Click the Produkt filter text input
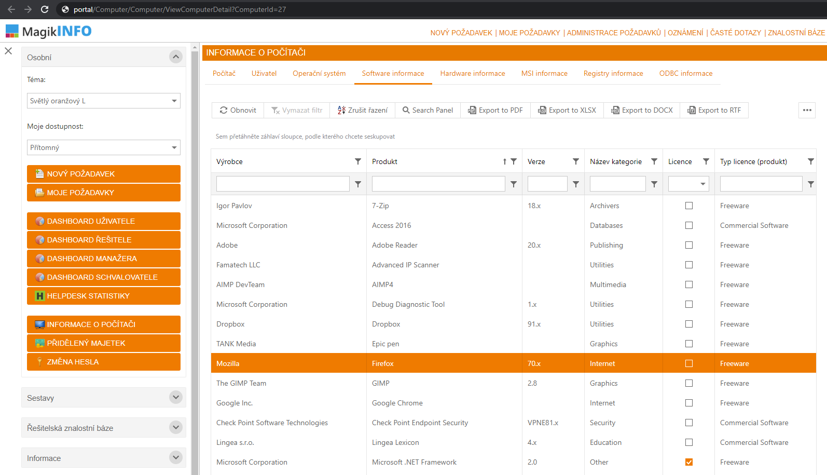This screenshot has height=475, width=827. pyautogui.click(x=438, y=184)
